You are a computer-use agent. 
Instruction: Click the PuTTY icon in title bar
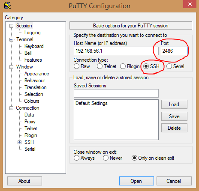7,6
